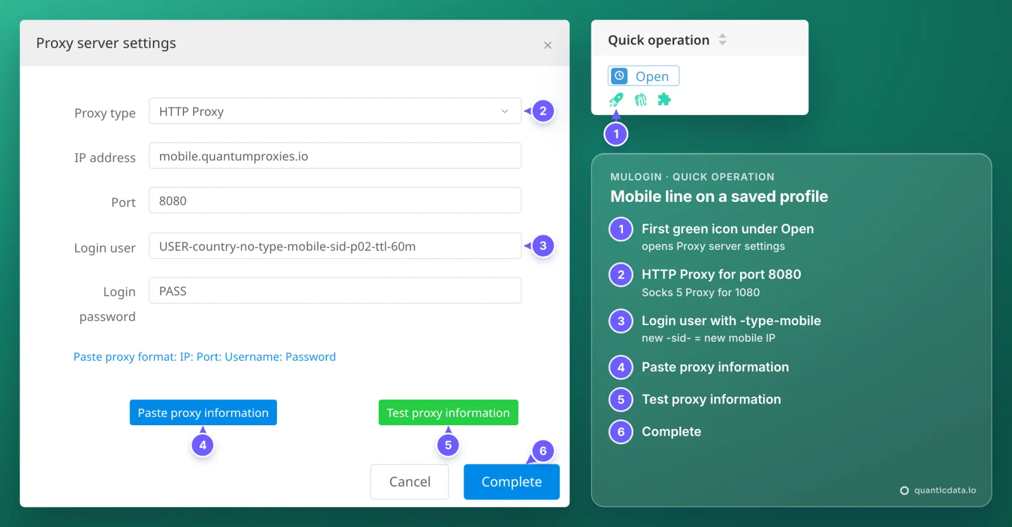Click the Open button in Quick operation
The height and width of the screenshot is (527, 1012).
[643, 76]
